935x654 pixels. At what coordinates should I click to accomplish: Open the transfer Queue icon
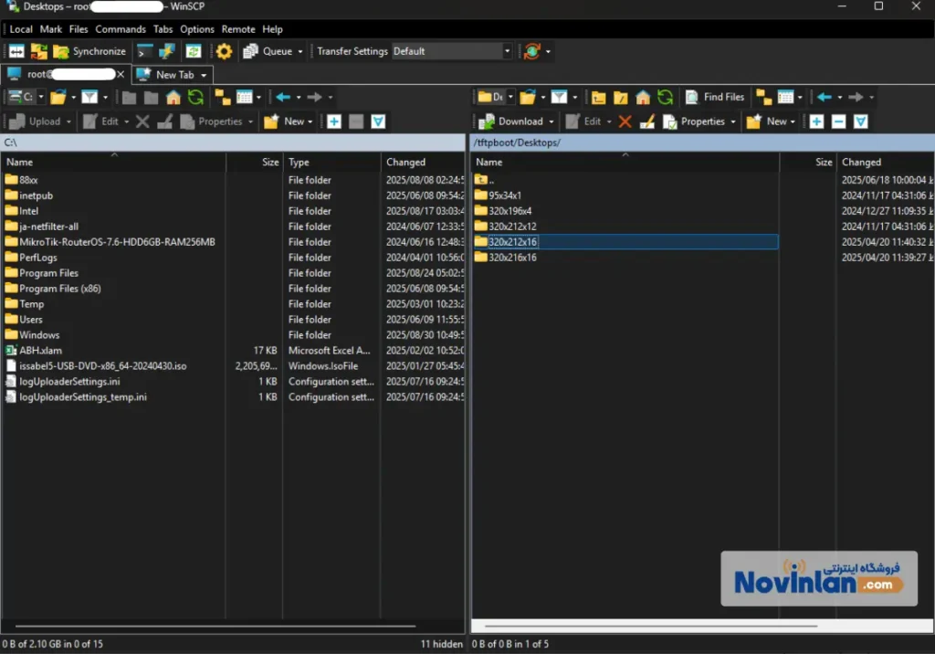pyautogui.click(x=248, y=51)
